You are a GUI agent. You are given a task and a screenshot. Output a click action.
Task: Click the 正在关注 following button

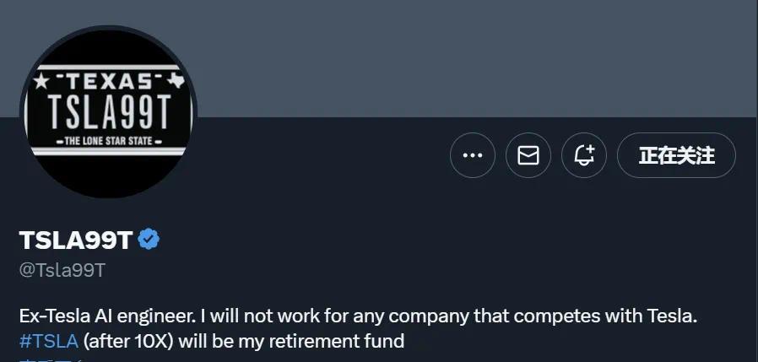(676, 155)
